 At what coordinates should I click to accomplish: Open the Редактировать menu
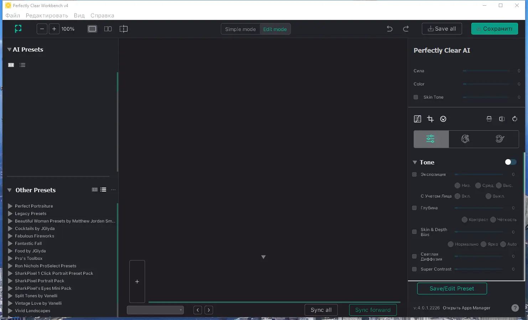click(47, 15)
